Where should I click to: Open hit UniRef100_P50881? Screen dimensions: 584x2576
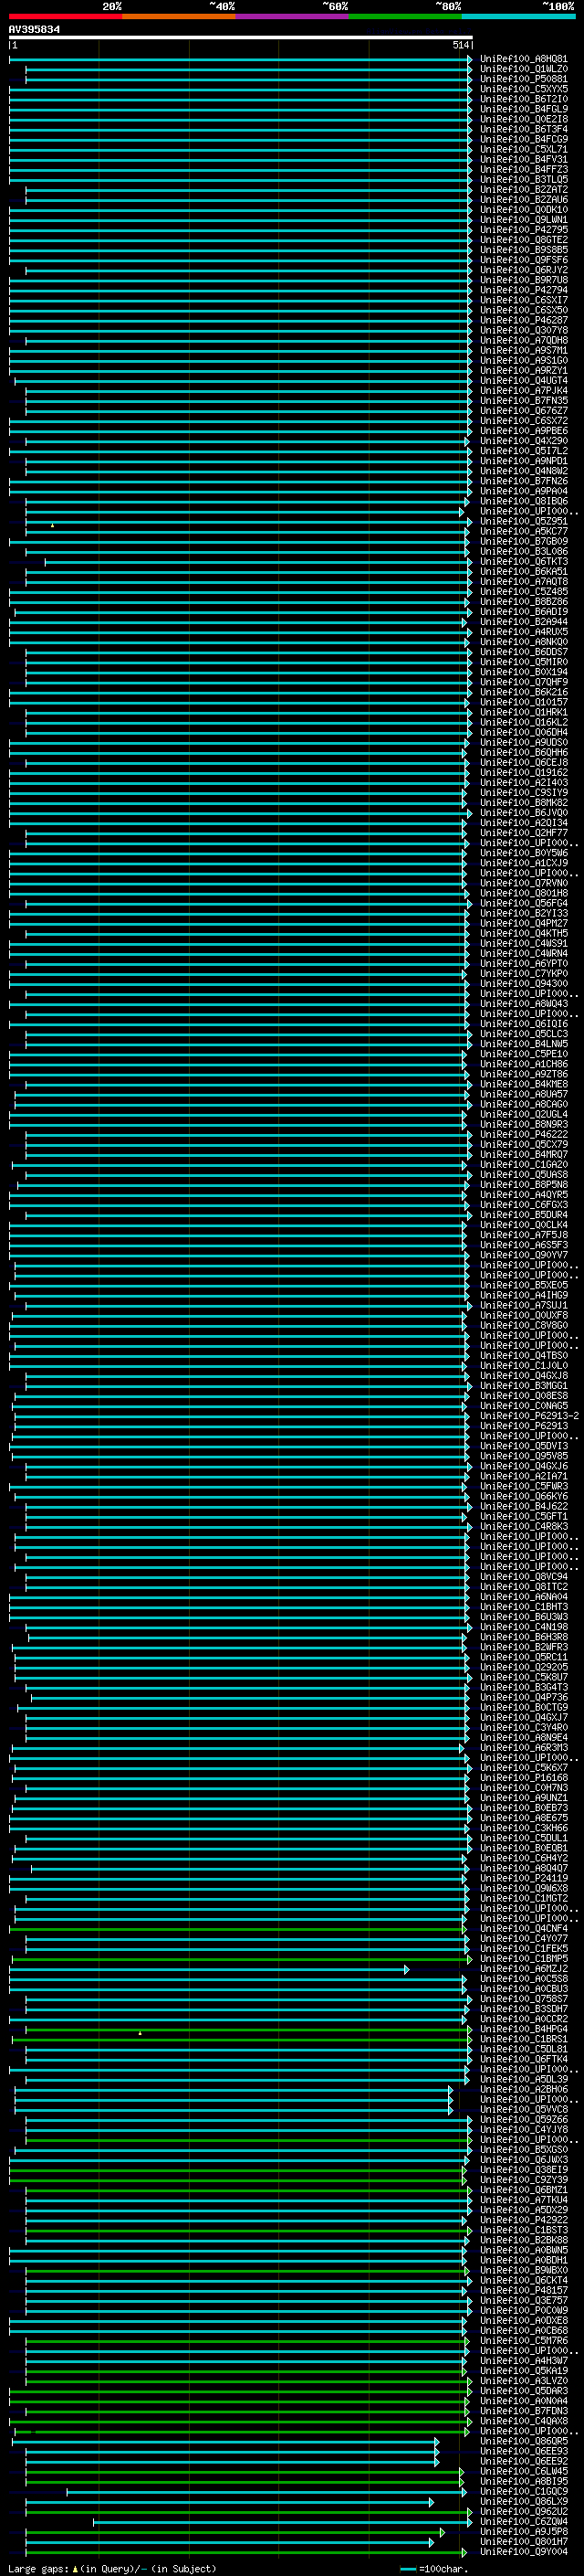(x=523, y=79)
